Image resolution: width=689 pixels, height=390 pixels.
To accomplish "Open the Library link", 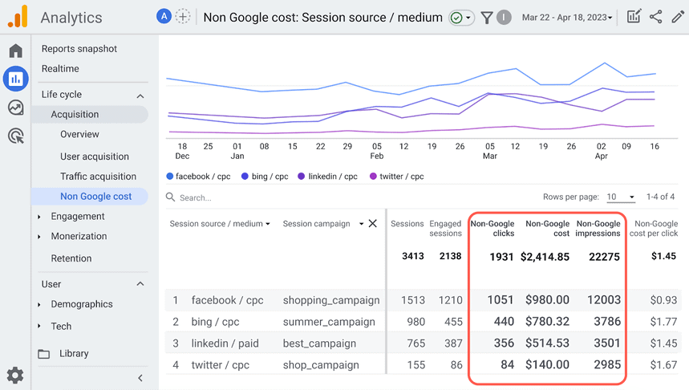I will coord(74,354).
